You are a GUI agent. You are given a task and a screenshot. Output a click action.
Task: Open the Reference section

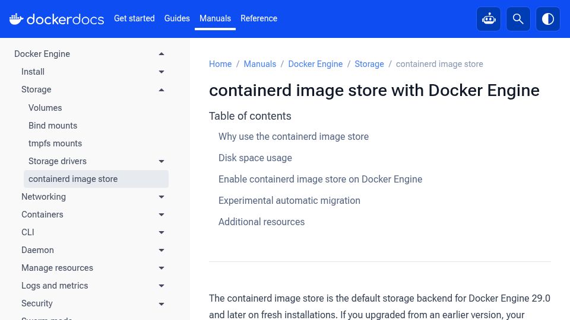pyautogui.click(x=259, y=18)
